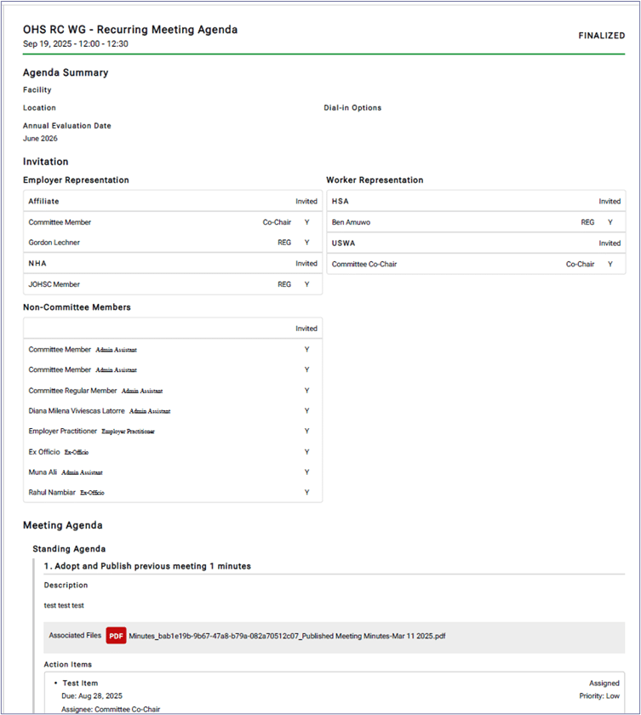
Task: Click the Test Item action item
Action: coord(80,684)
